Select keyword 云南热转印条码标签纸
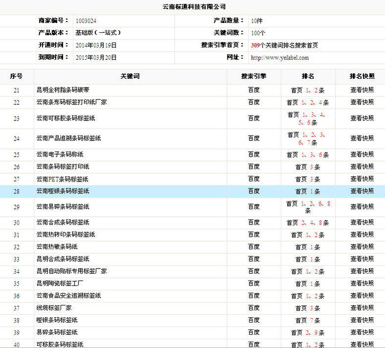385x348 pixels. coord(66,235)
